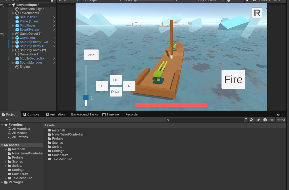Switch to the Console tab
Viewport: 289px width, 190px height.
(31, 114)
